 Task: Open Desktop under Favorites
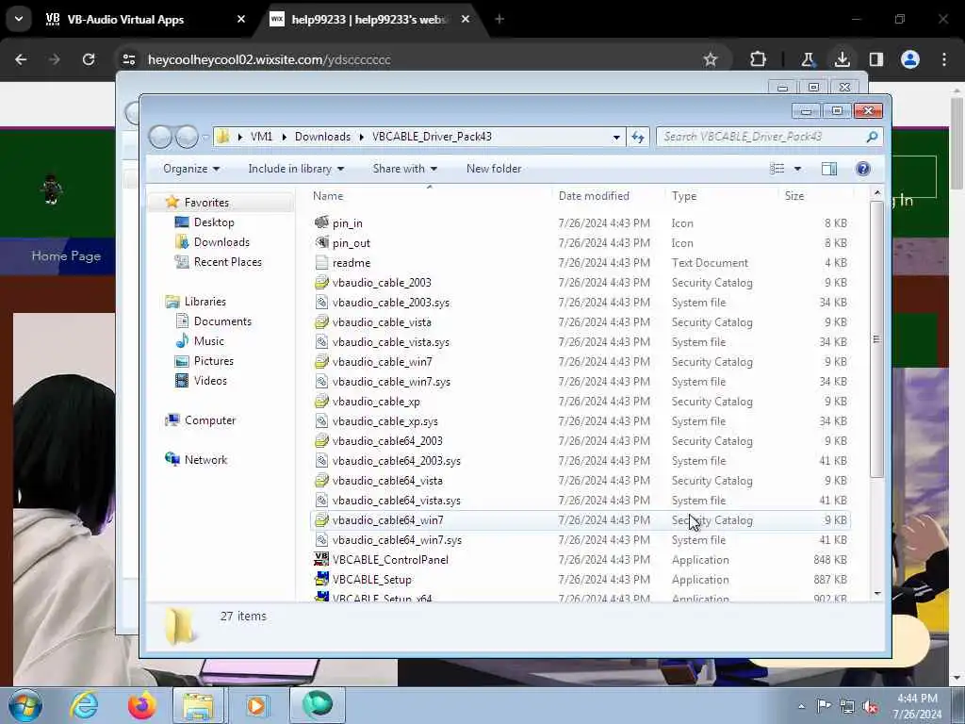(x=214, y=222)
